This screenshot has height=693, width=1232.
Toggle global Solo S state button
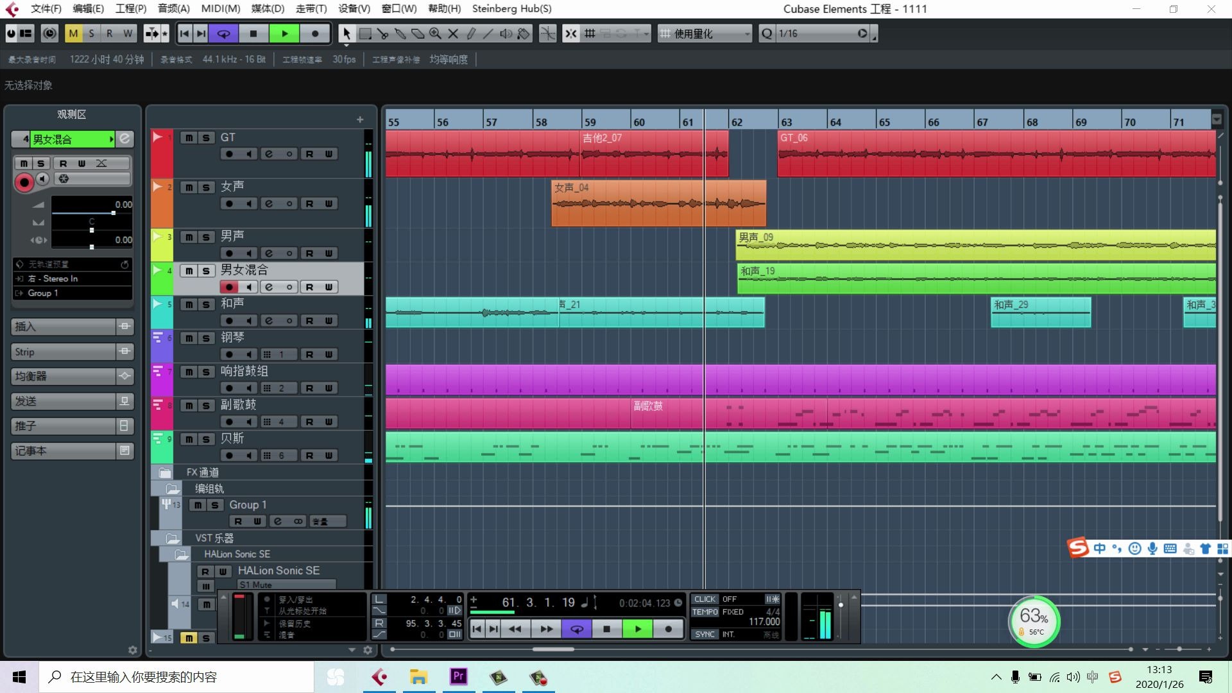click(91, 33)
